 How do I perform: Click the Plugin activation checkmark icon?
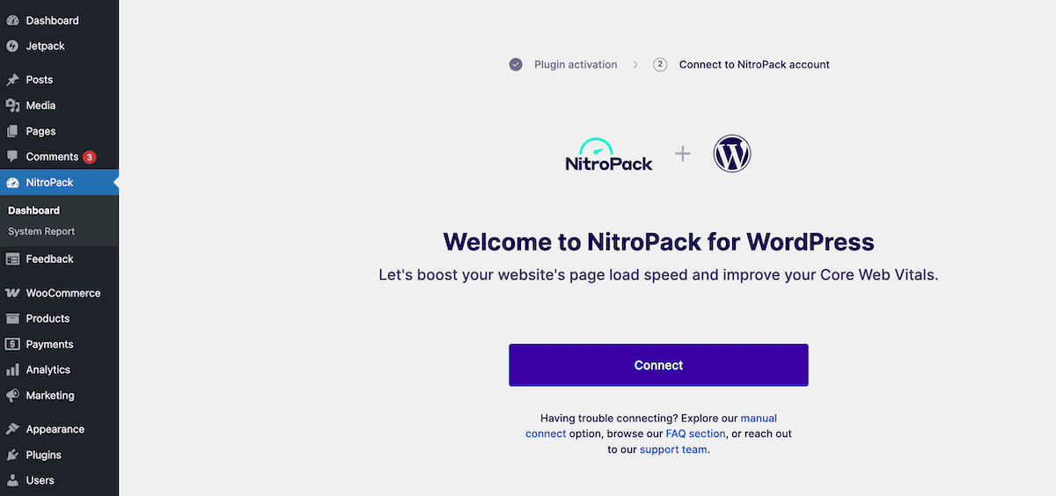[x=516, y=64]
